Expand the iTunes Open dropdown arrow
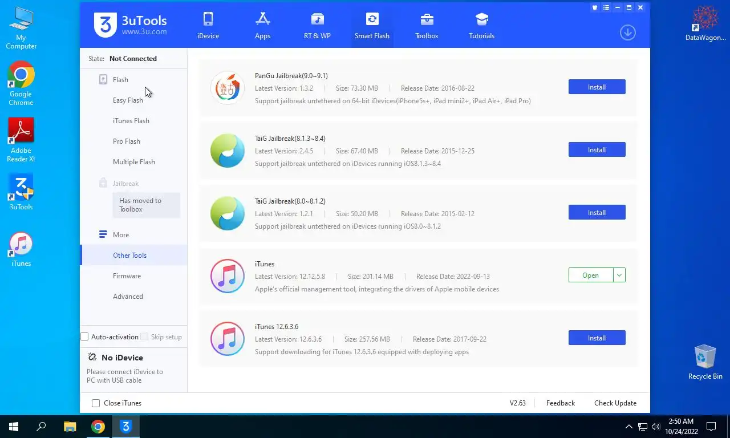 pos(619,275)
